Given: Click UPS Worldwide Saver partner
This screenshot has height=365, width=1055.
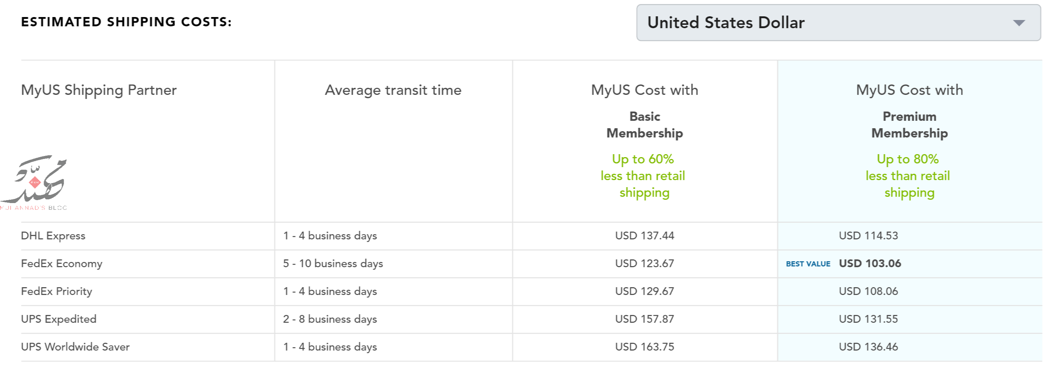Looking at the screenshot, I should tap(75, 346).
